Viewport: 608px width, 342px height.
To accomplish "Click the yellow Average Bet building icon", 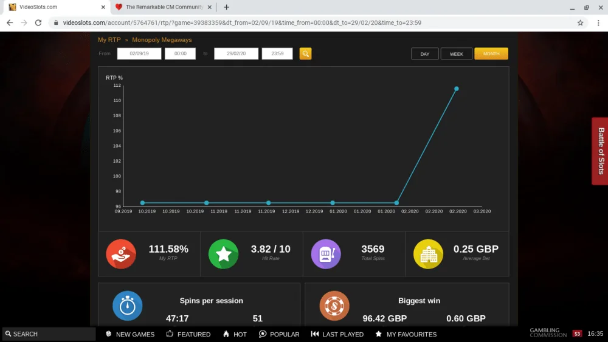I will click(x=428, y=254).
